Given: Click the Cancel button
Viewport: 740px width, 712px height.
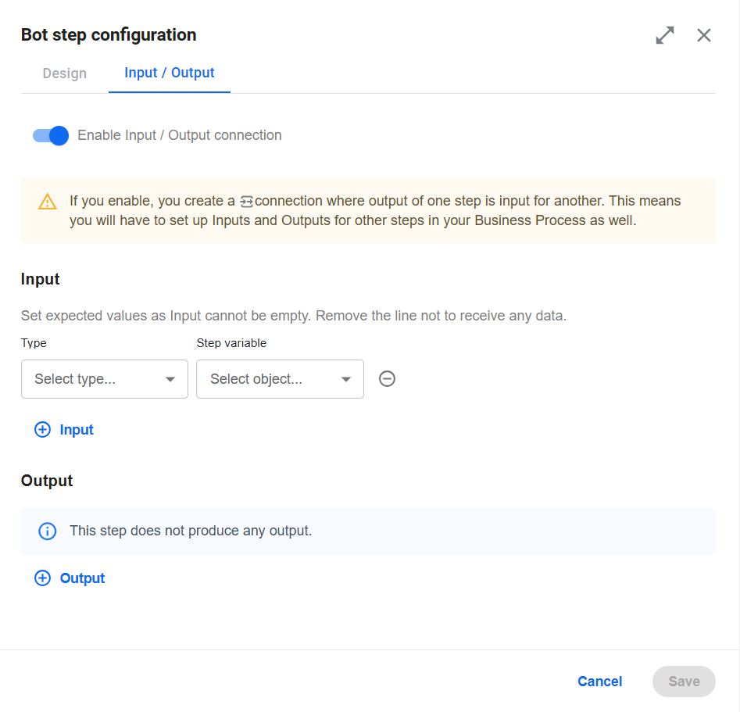Looking at the screenshot, I should (x=600, y=682).
